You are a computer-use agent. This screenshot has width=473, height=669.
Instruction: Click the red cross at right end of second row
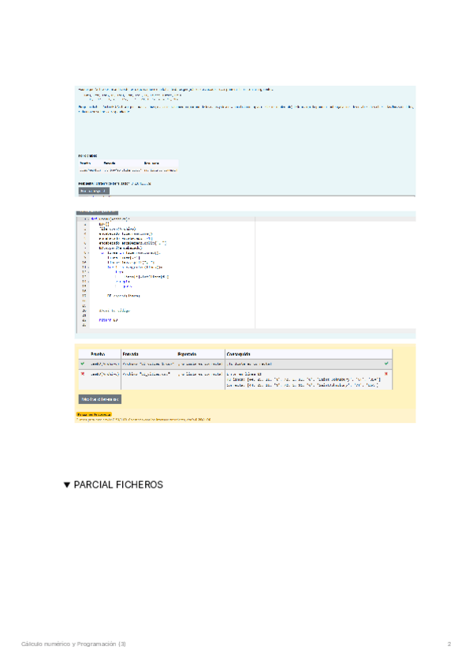tap(386, 374)
